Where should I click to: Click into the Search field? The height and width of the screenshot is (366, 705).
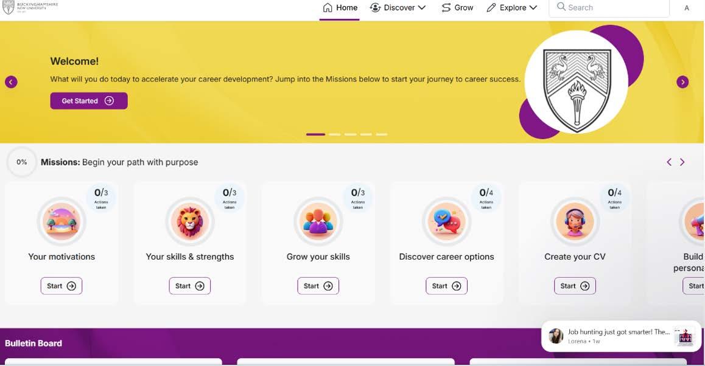click(x=609, y=8)
